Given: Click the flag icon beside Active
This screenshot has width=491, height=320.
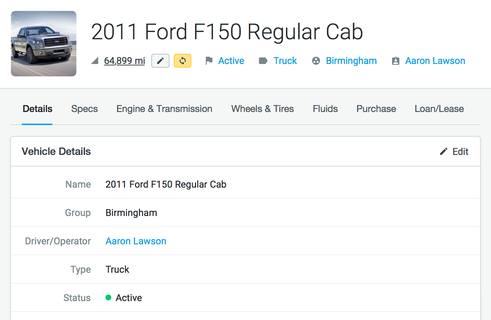Looking at the screenshot, I should (x=209, y=61).
